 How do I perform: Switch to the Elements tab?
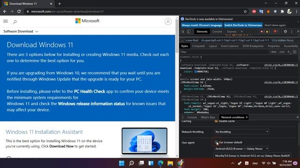click(202, 32)
